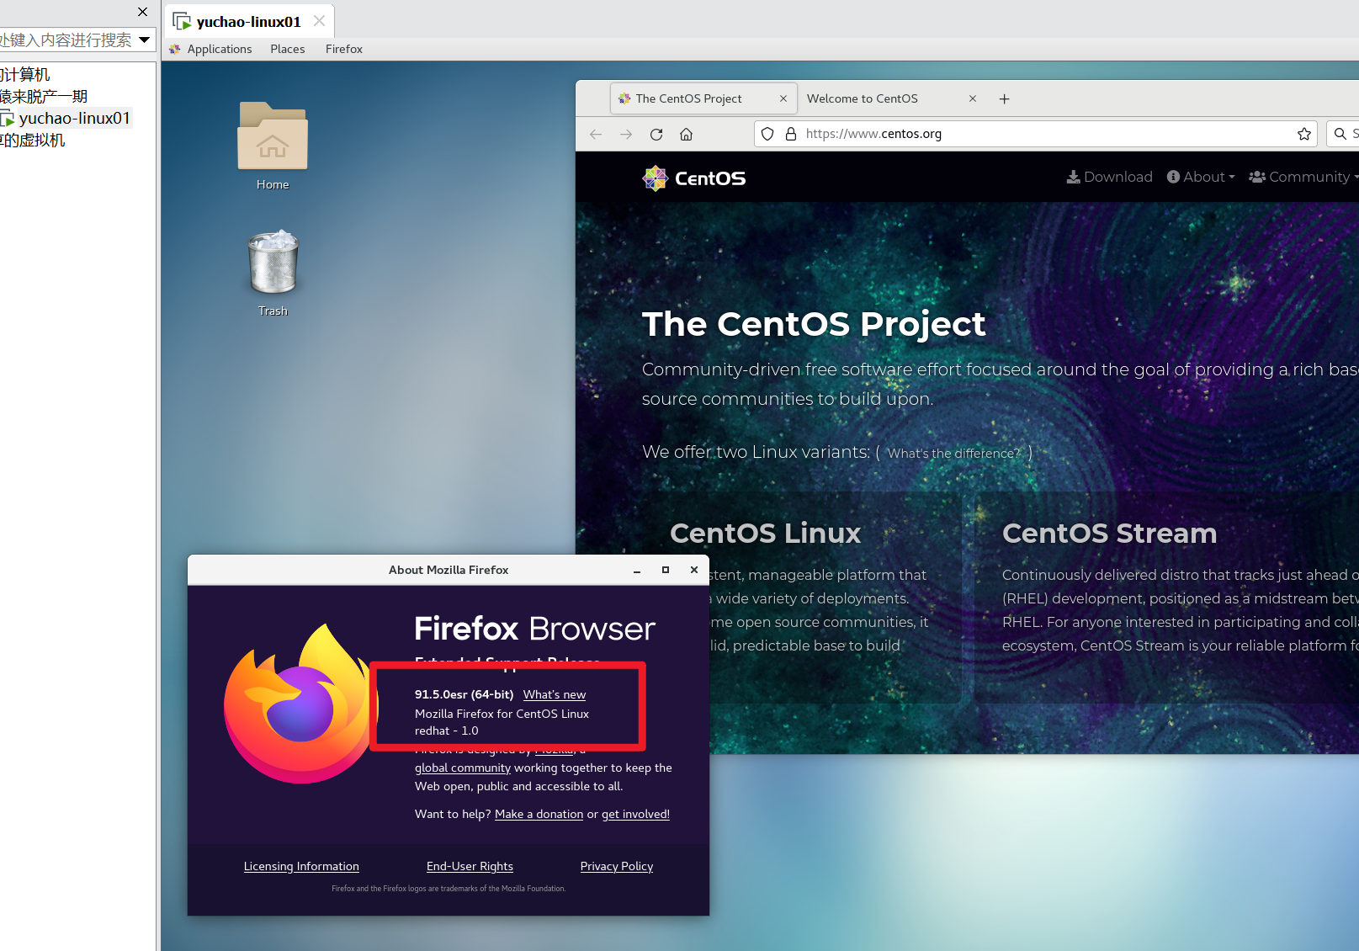Click the CentOS logo in site header

694,178
